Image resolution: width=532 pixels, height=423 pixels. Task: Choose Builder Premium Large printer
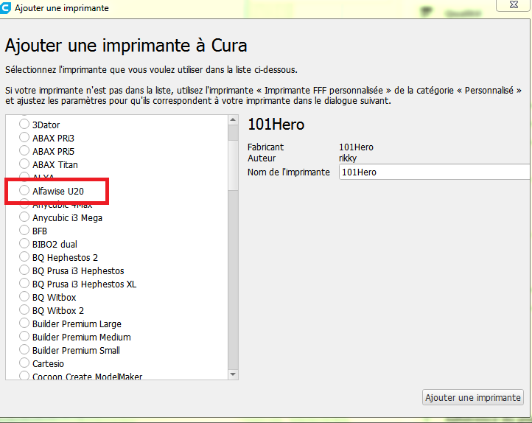pyautogui.click(x=24, y=323)
